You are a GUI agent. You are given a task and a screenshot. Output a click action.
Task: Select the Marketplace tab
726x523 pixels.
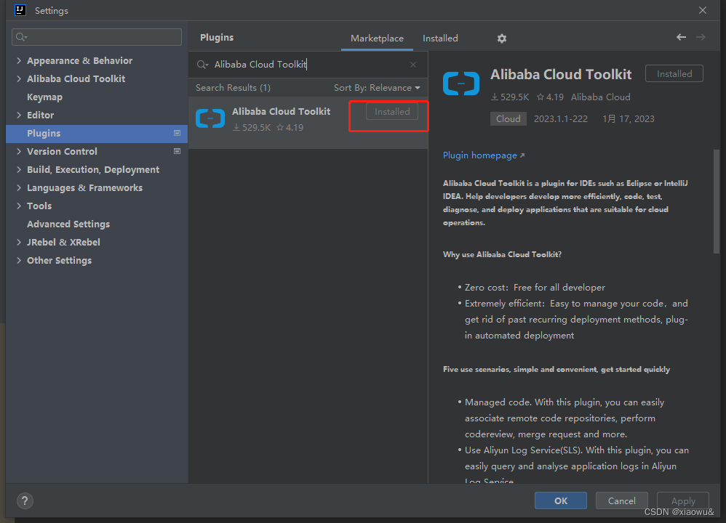coord(377,38)
